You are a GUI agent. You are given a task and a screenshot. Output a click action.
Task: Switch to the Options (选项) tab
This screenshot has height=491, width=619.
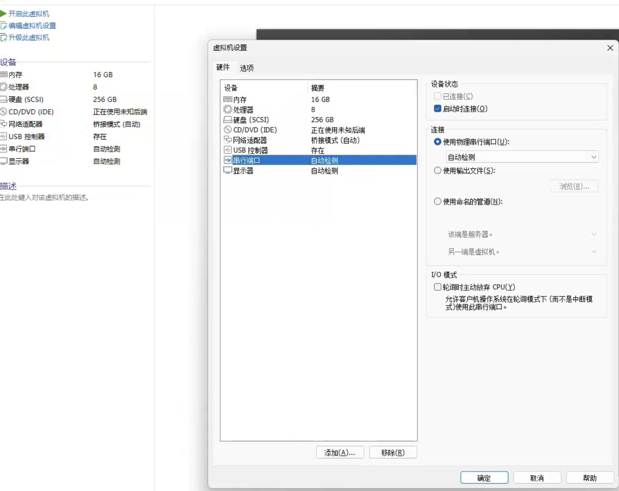(247, 68)
